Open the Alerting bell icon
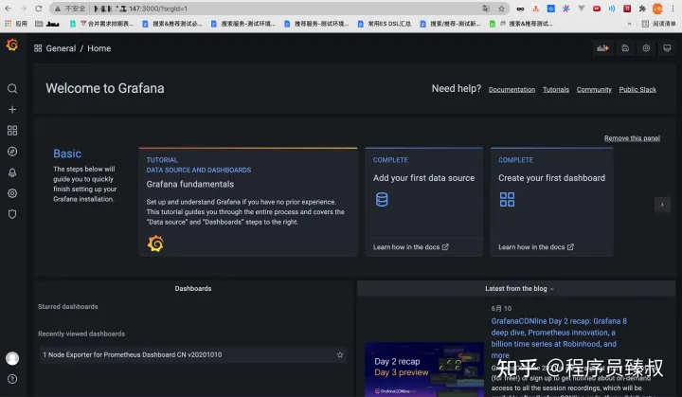 (12, 172)
